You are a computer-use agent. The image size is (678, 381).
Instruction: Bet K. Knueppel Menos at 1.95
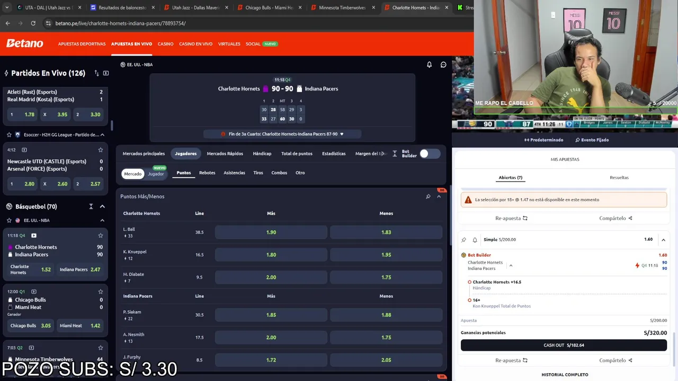[x=386, y=255]
